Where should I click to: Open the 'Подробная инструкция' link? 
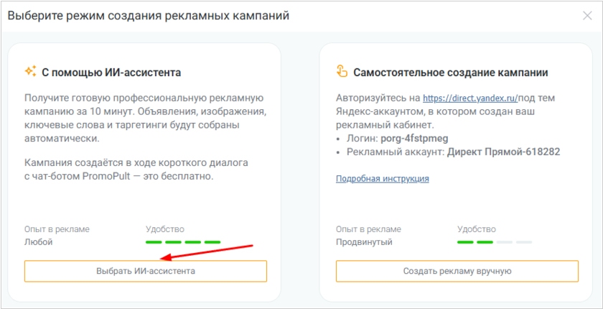tap(382, 178)
